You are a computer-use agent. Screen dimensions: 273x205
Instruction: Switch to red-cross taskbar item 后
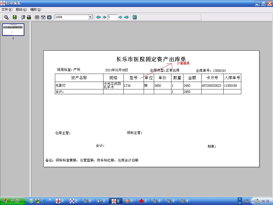[143, 201]
